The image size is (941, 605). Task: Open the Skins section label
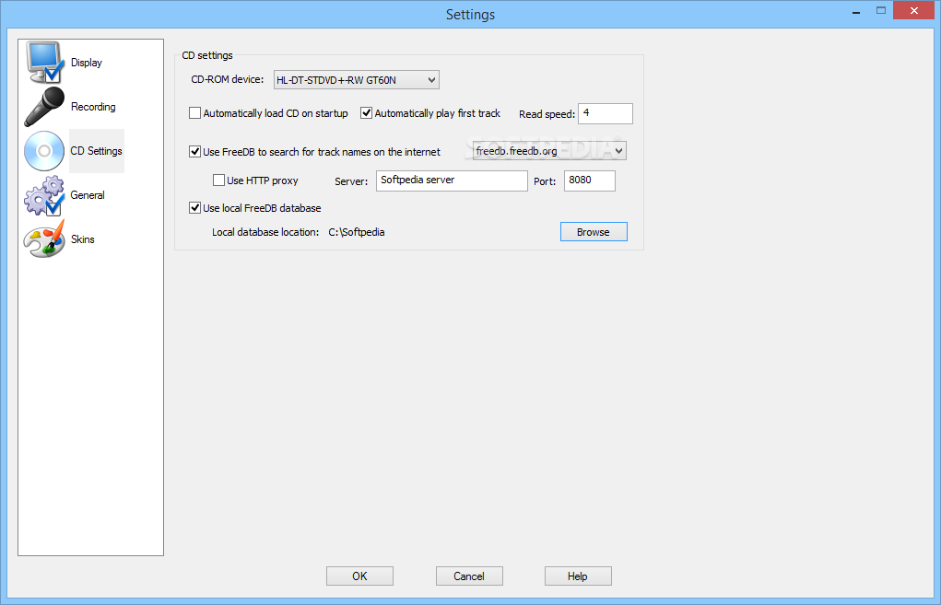[x=83, y=239]
